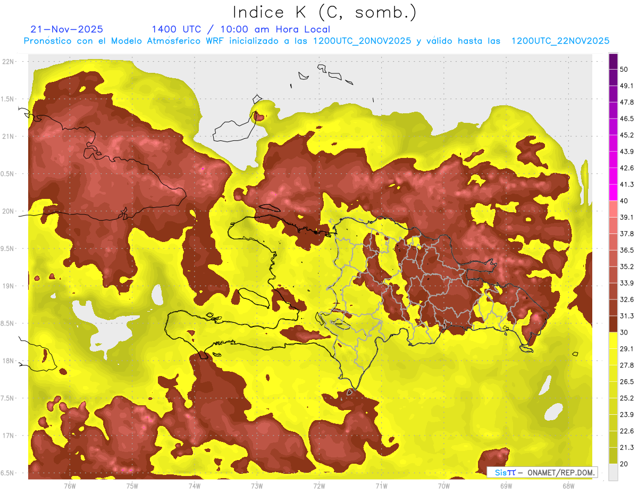The height and width of the screenshot is (493, 638).
Task: Click the "72W" longitude label
Action: tap(319, 486)
